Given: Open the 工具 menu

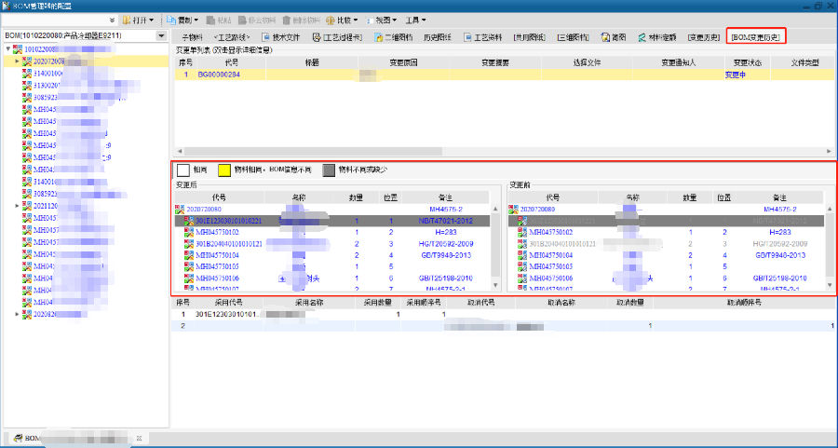Looking at the screenshot, I should 416,20.
